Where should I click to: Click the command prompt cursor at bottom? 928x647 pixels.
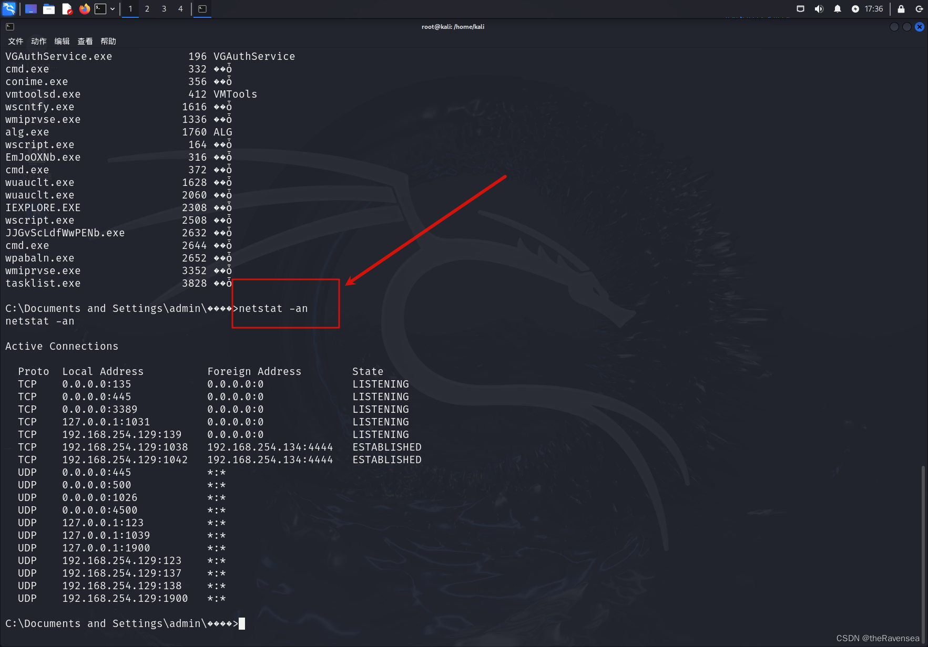point(242,623)
